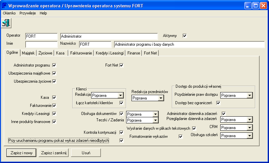269x163 pixels.
Task: Toggle the Fort Net checkbox
Action: (121, 65)
